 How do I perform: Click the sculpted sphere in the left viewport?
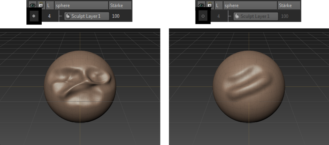[80, 86]
